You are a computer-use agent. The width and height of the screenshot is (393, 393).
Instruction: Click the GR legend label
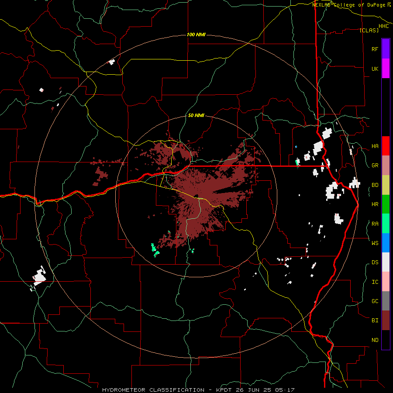coord(375,165)
